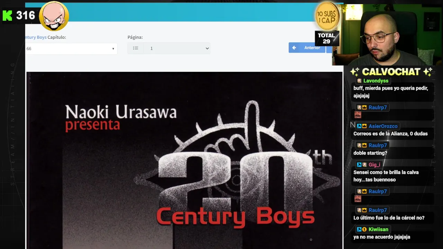Click the bald cartoon avatar icon

tap(54, 17)
